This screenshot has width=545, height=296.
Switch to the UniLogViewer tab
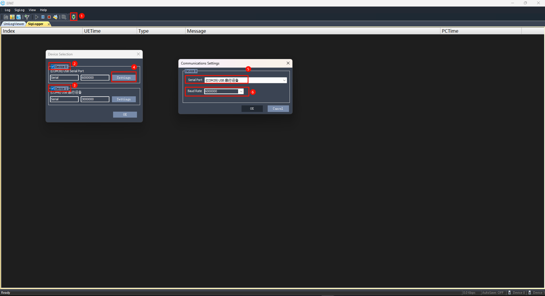pos(14,24)
